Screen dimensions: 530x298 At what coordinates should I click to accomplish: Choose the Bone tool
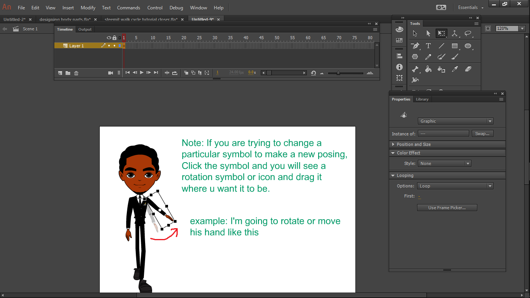pos(415,69)
